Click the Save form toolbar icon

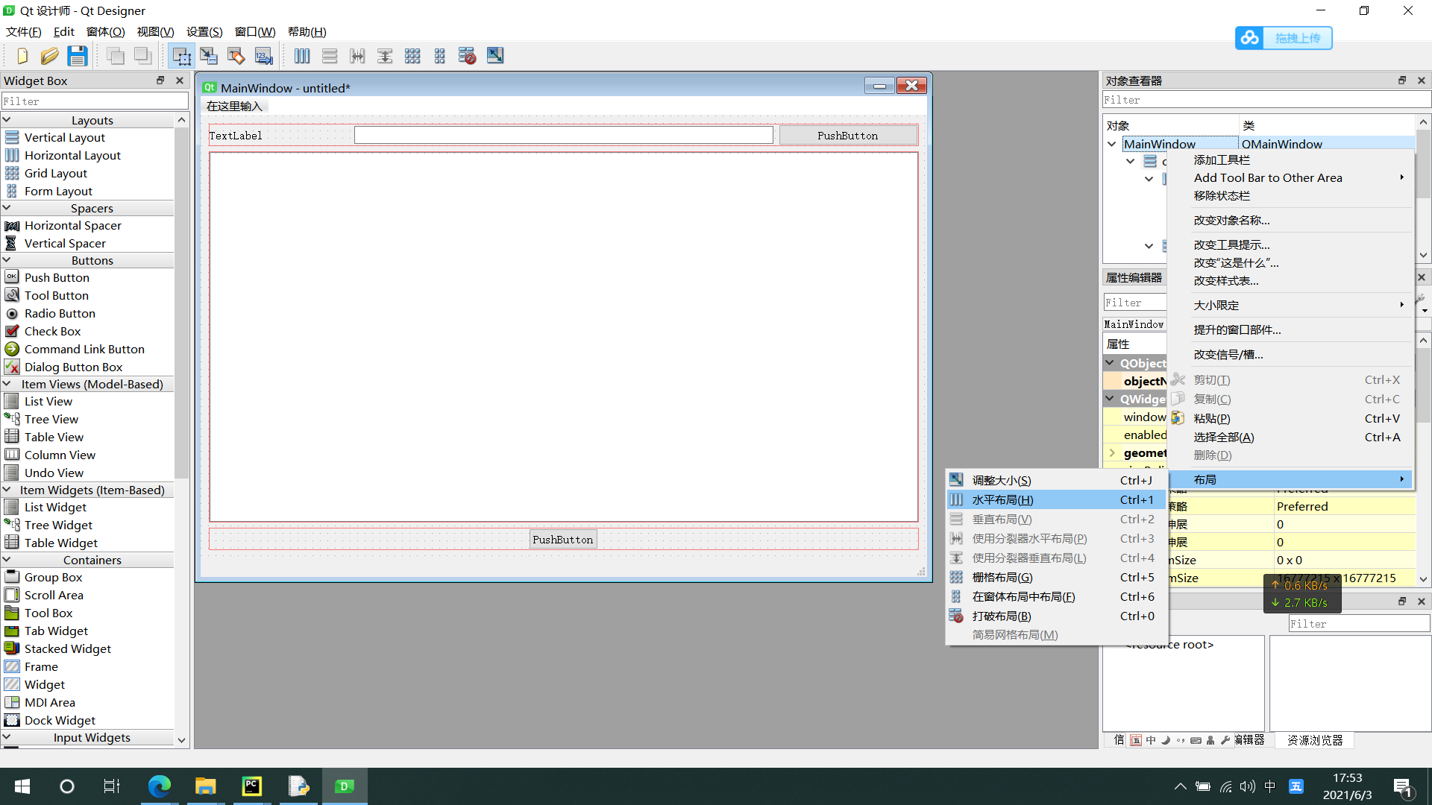tap(78, 56)
